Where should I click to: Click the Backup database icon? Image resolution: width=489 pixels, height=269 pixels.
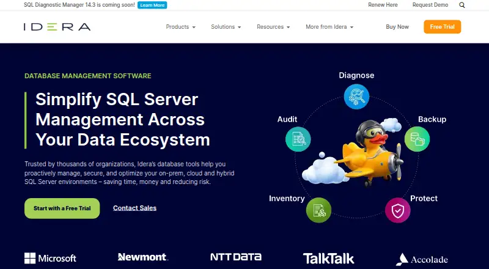point(417,139)
